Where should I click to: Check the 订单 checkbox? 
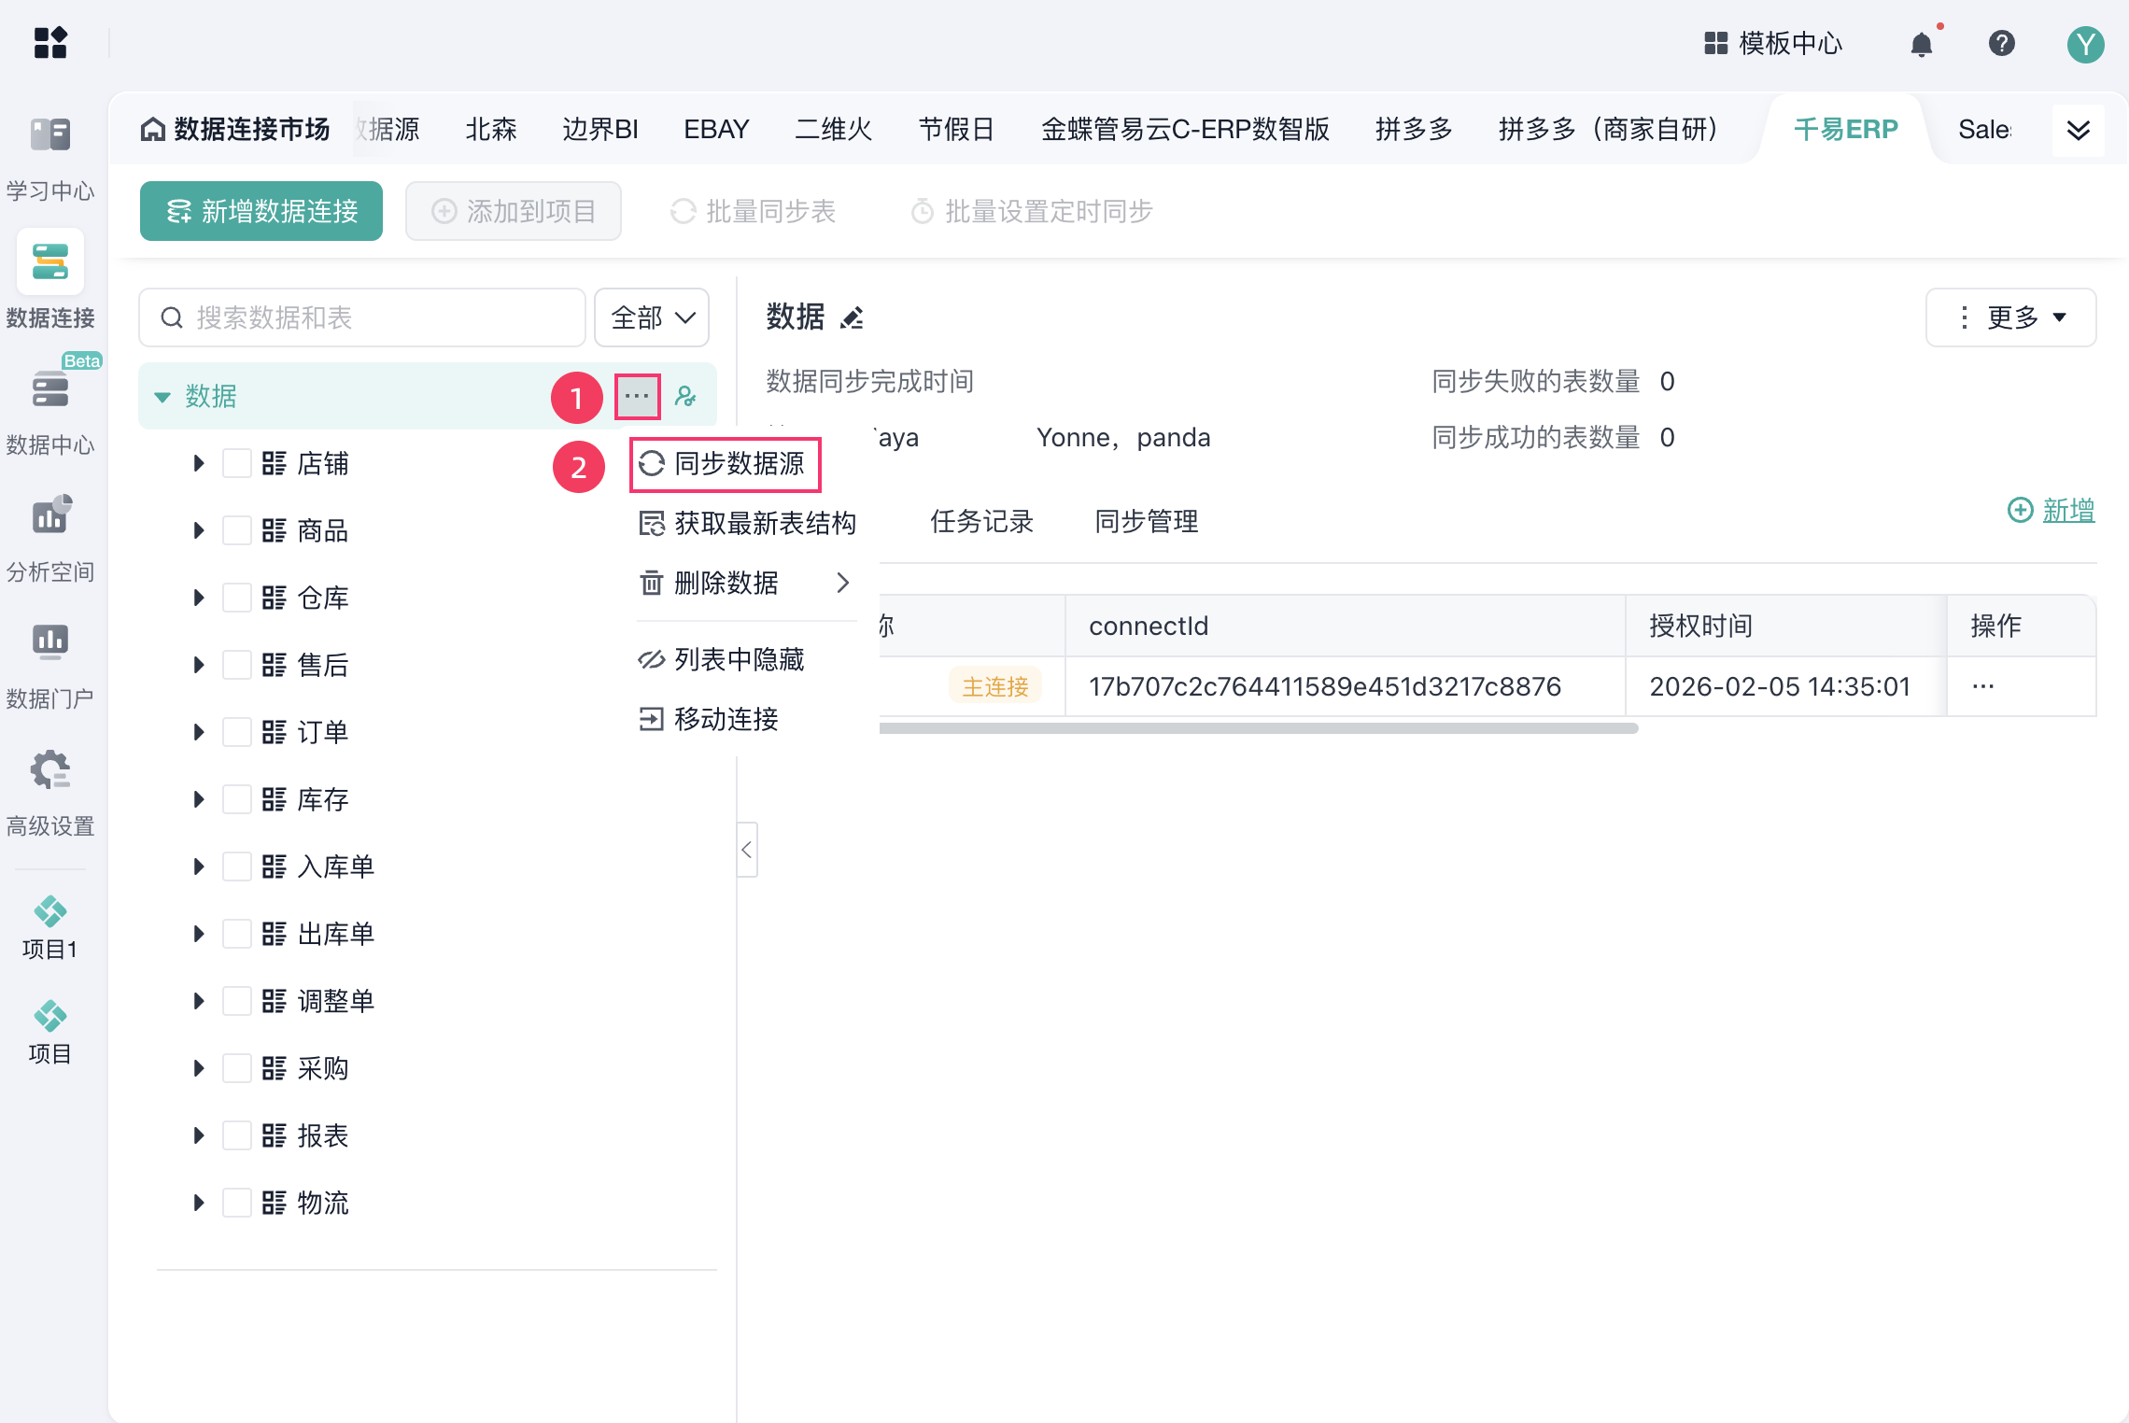(x=237, y=732)
